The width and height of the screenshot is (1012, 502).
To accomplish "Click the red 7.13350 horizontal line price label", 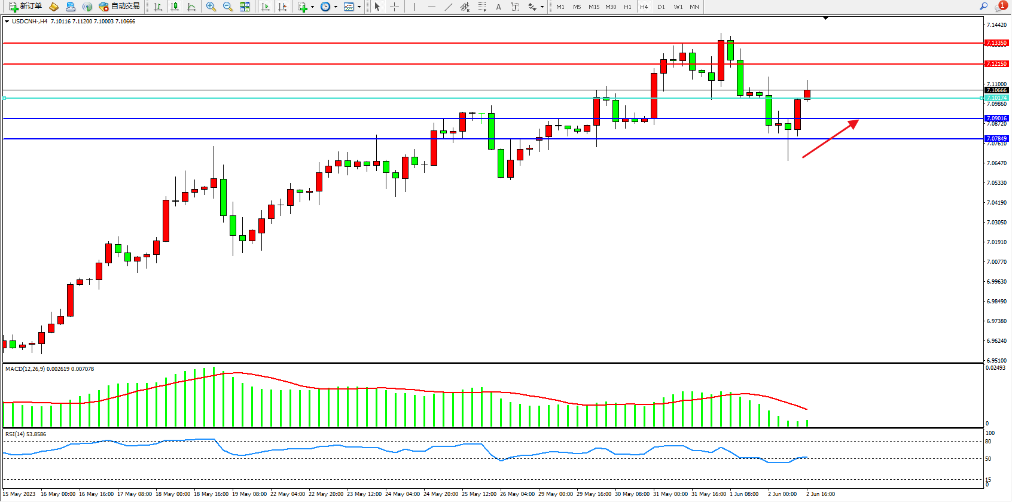I will point(996,43).
